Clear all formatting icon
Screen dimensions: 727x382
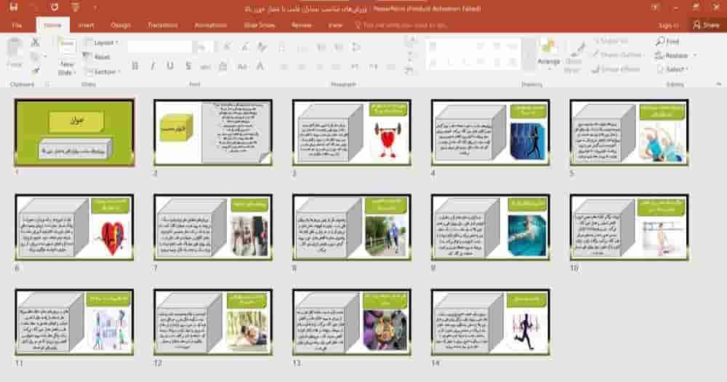pos(262,47)
